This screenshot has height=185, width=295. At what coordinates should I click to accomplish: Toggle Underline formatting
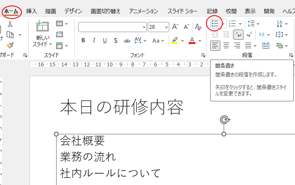105,40
